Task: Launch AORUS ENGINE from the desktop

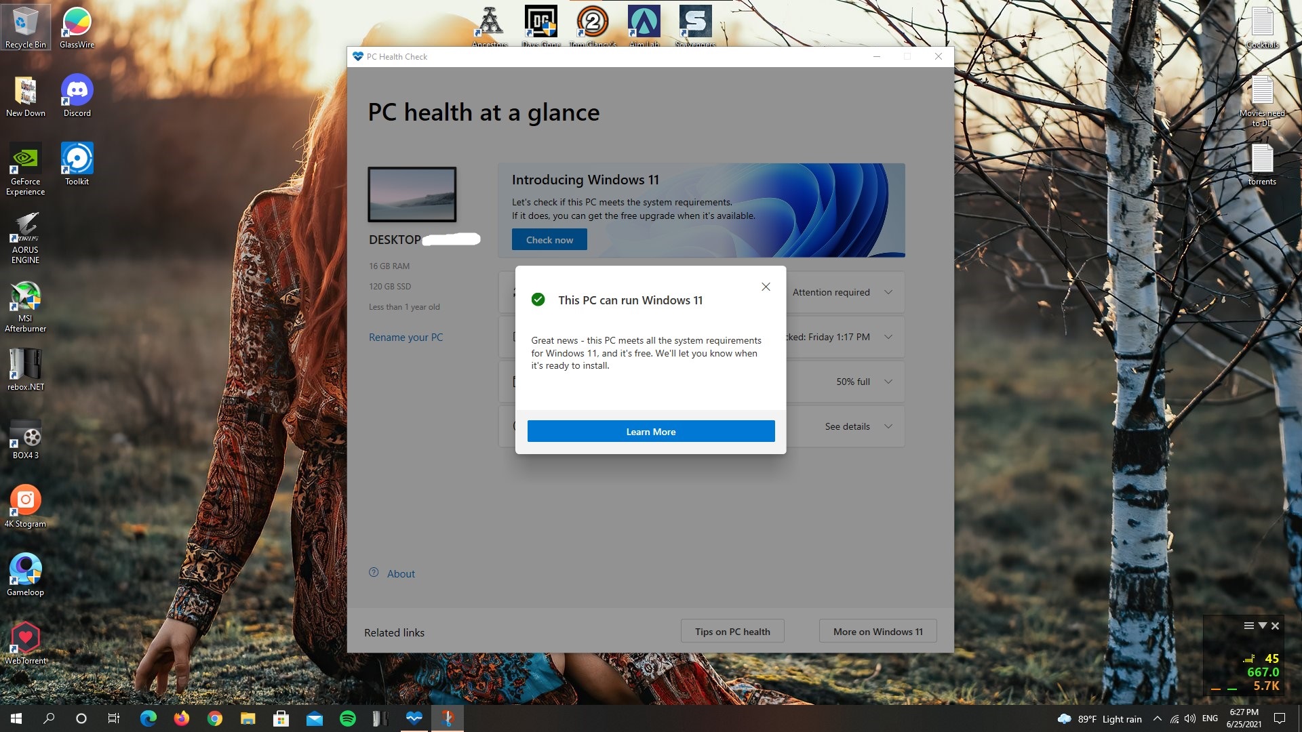Action: tap(25, 237)
